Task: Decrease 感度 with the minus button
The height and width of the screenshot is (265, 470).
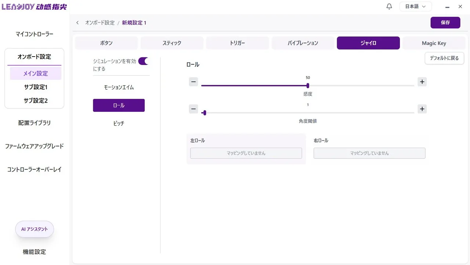Action: click(194, 82)
